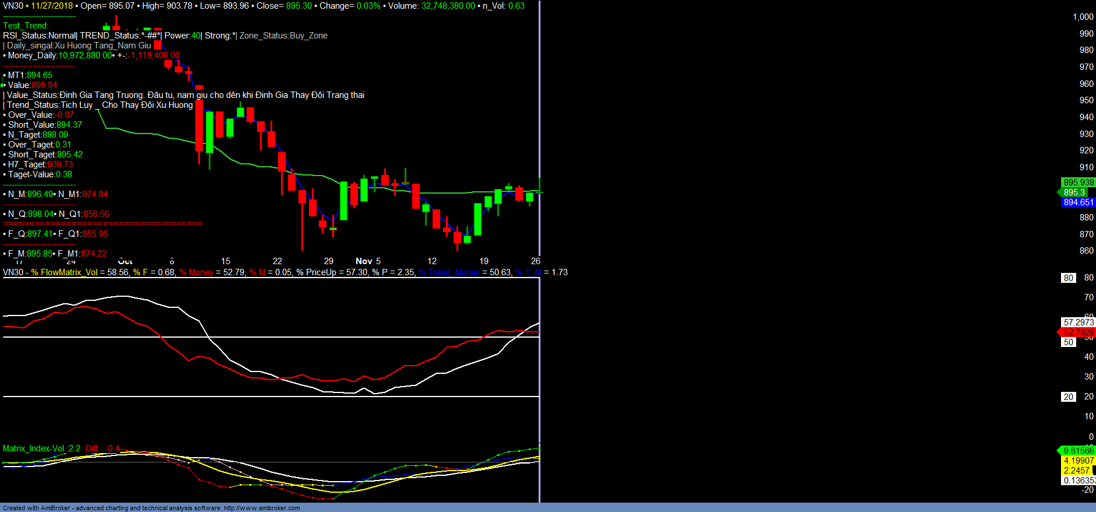Click red square beside Daily_singal text

158,45
